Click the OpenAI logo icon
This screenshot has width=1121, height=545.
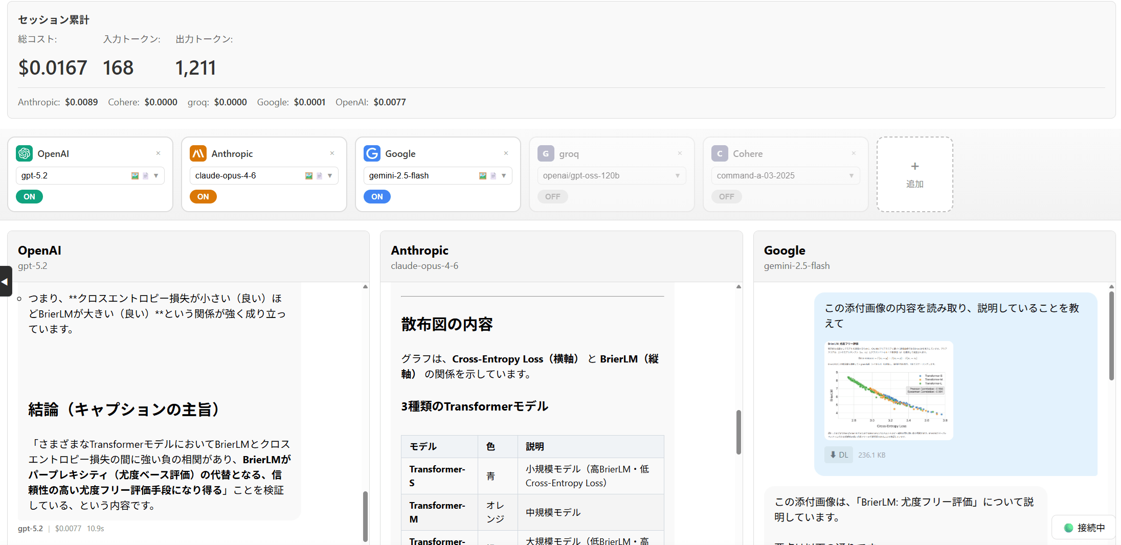pos(24,153)
